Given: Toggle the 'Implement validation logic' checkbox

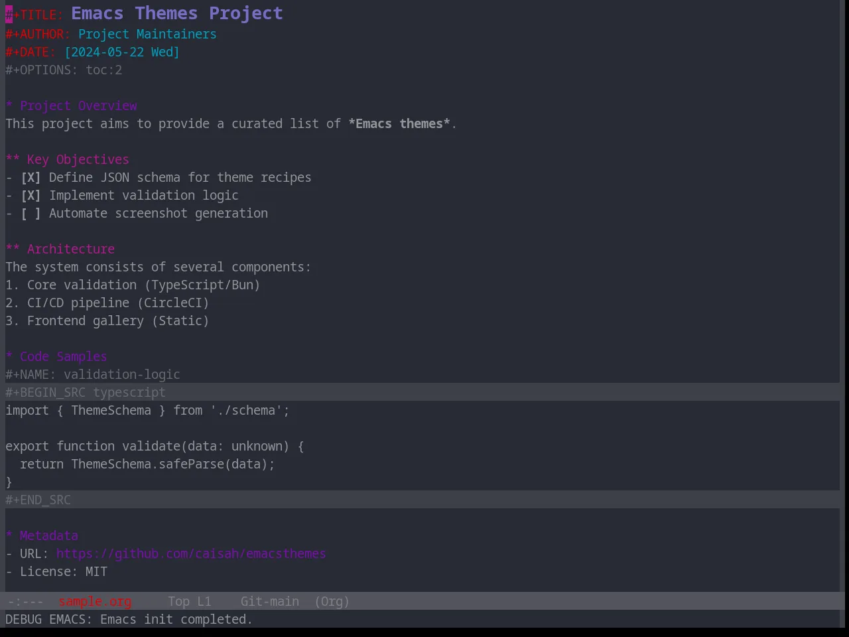Looking at the screenshot, I should (x=31, y=196).
